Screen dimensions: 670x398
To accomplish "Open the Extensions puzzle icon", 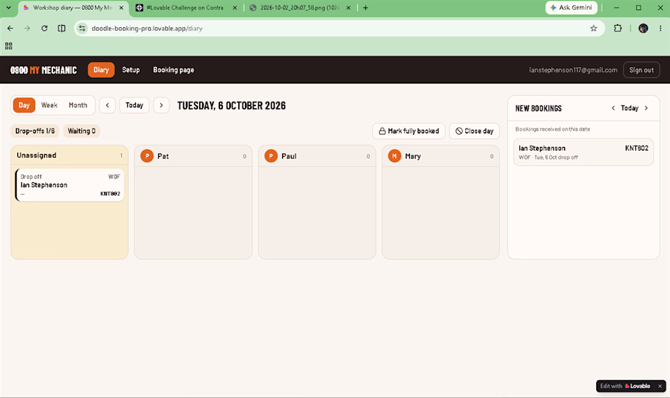I will 618,28.
